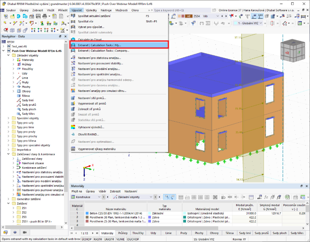Open the Navigator Data tab icon at the bottom left
The width and height of the screenshot is (310, 242).
click(5, 232)
